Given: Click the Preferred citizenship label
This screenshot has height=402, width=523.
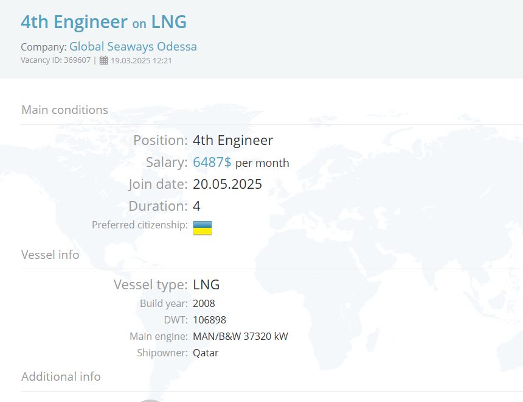Looking at the screenshot, I should pos(140,225).
